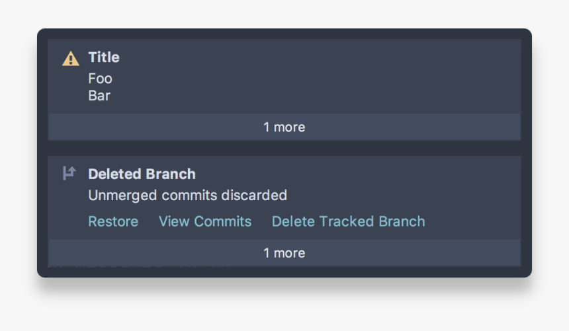
Task: Click the "Unmerged commits discarded" message
Action: (187, 196)
